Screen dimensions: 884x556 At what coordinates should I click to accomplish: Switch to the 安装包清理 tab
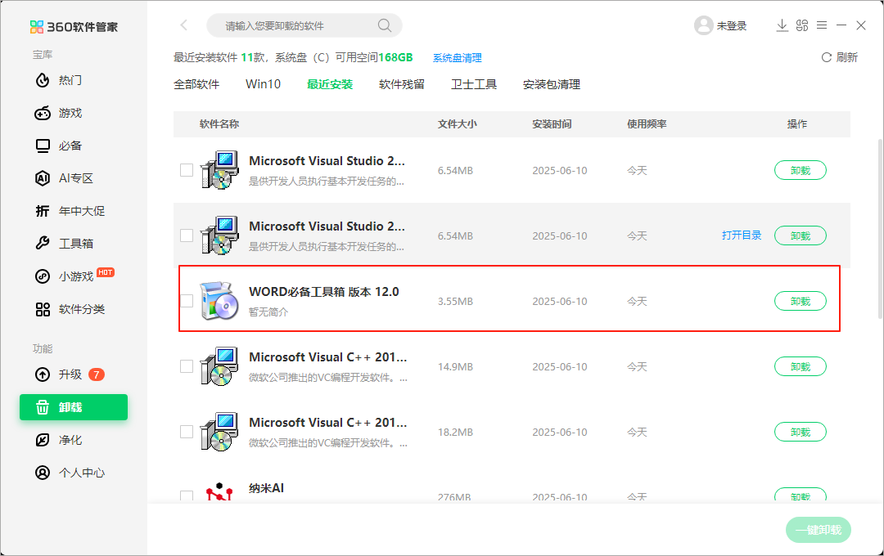point(552,84)
